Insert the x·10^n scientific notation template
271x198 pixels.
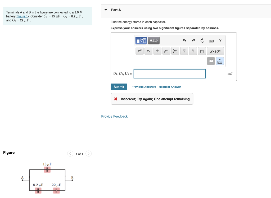click(215, 51)
